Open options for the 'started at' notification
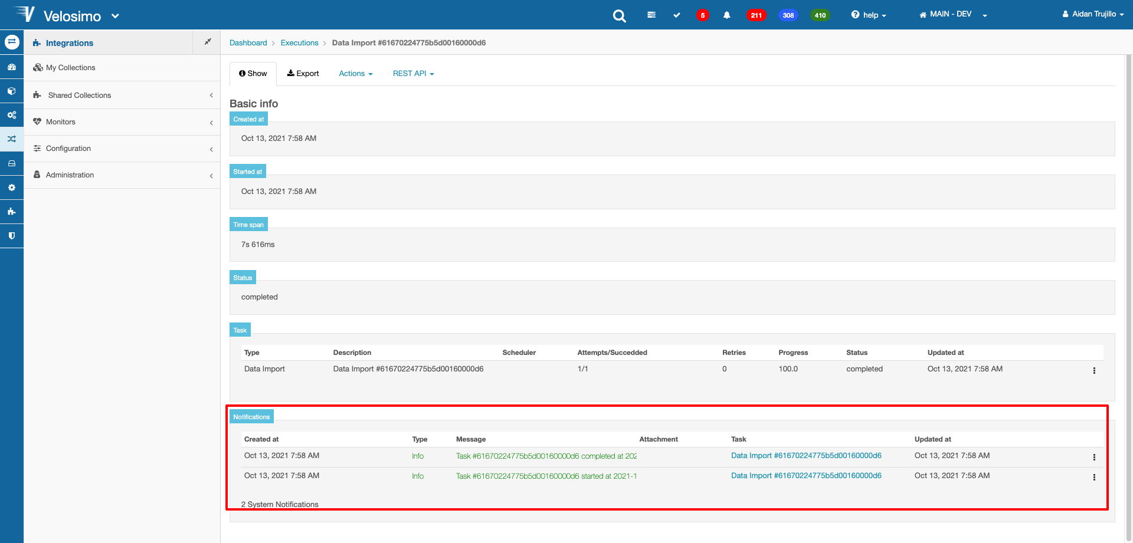Viewport: 1133px width, 543px height. pyautogui.click(x=1094, y=477)
